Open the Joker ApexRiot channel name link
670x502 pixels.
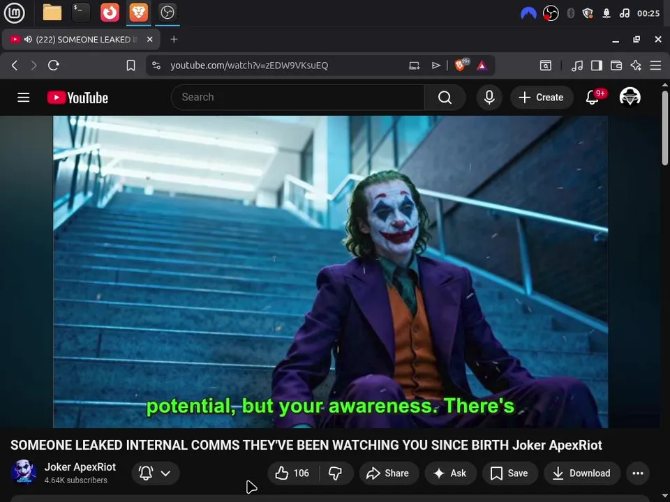tap(80, 467)
